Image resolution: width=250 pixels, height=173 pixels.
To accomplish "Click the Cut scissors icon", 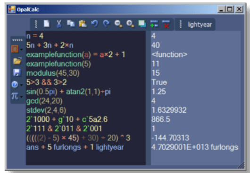I will tap(58, 24).
